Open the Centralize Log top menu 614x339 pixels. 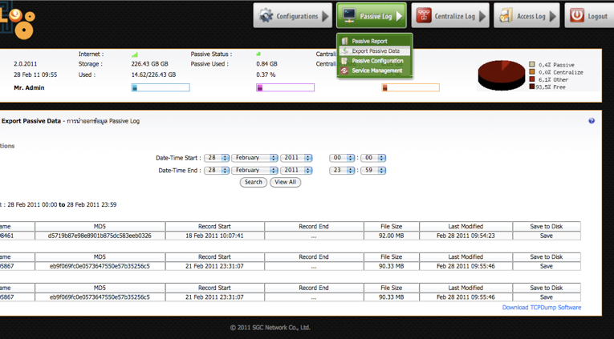[450, 16]
